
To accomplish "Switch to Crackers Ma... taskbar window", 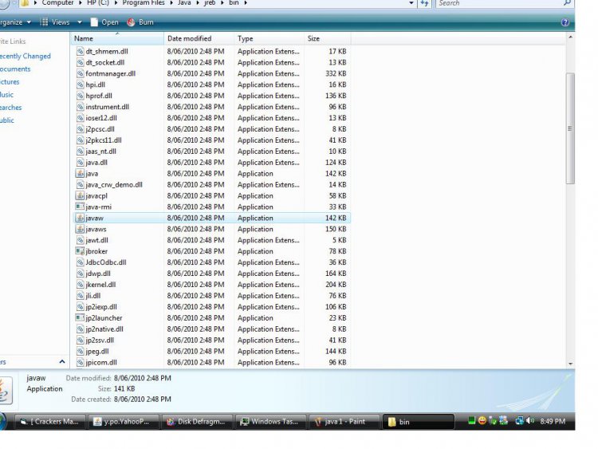I will pos(49,422).
